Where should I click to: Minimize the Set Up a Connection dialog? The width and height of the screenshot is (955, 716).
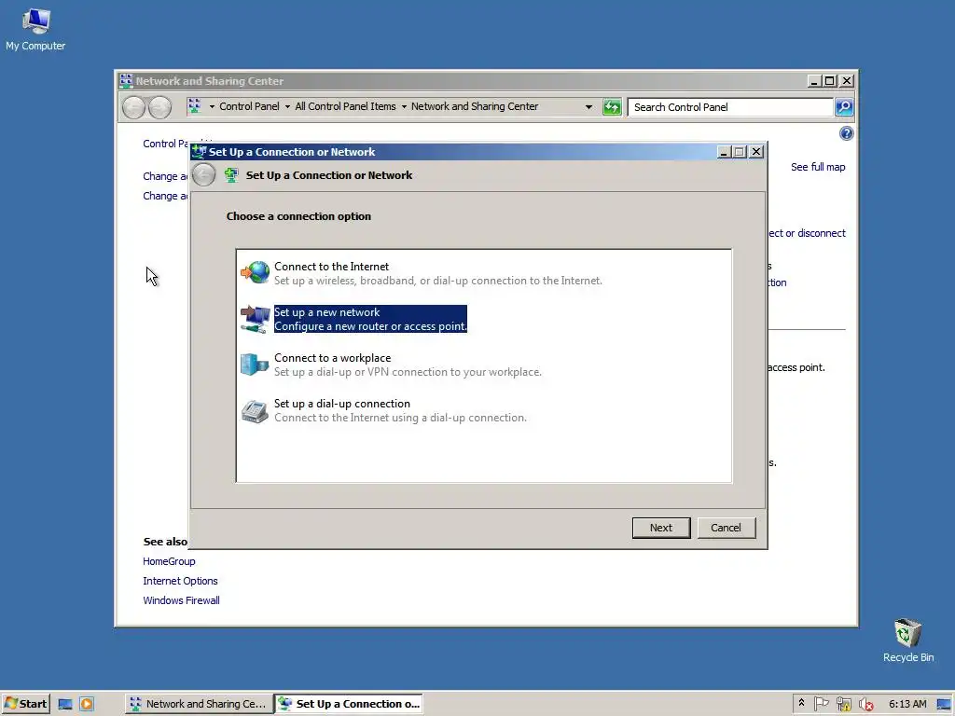coord(723,152)
